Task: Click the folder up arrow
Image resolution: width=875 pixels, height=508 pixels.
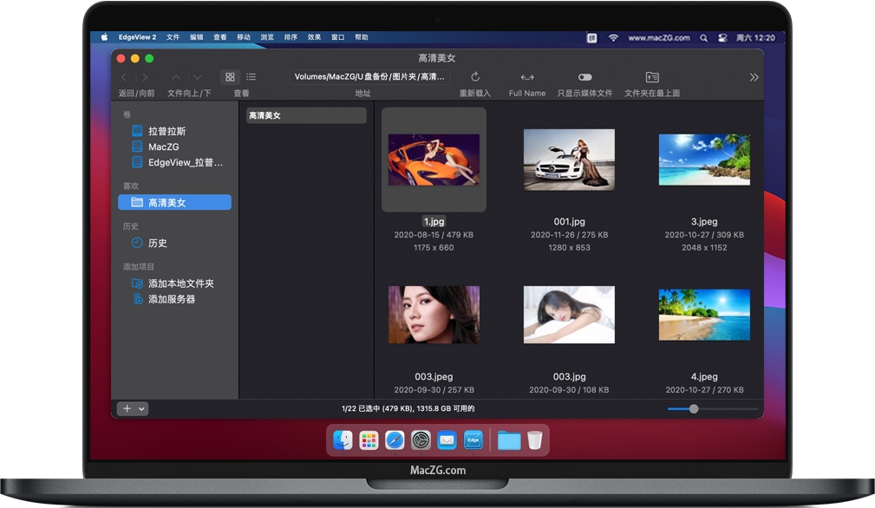Action: coord(177,77)
